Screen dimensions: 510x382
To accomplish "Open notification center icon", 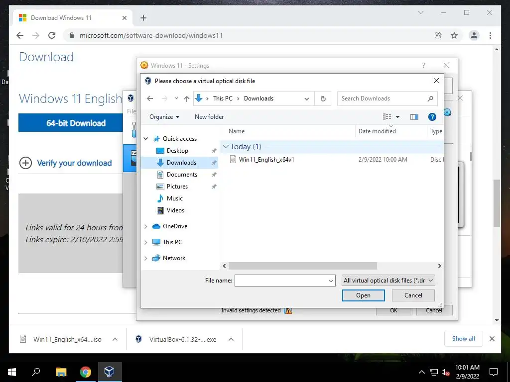I will pos(494,372).
